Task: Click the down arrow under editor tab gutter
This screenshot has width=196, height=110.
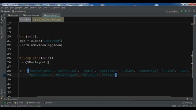Action: [x=4, y=18]
